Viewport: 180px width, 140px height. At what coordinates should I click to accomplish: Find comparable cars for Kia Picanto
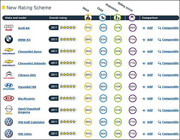pyautogui.click(x=168, y=98)
